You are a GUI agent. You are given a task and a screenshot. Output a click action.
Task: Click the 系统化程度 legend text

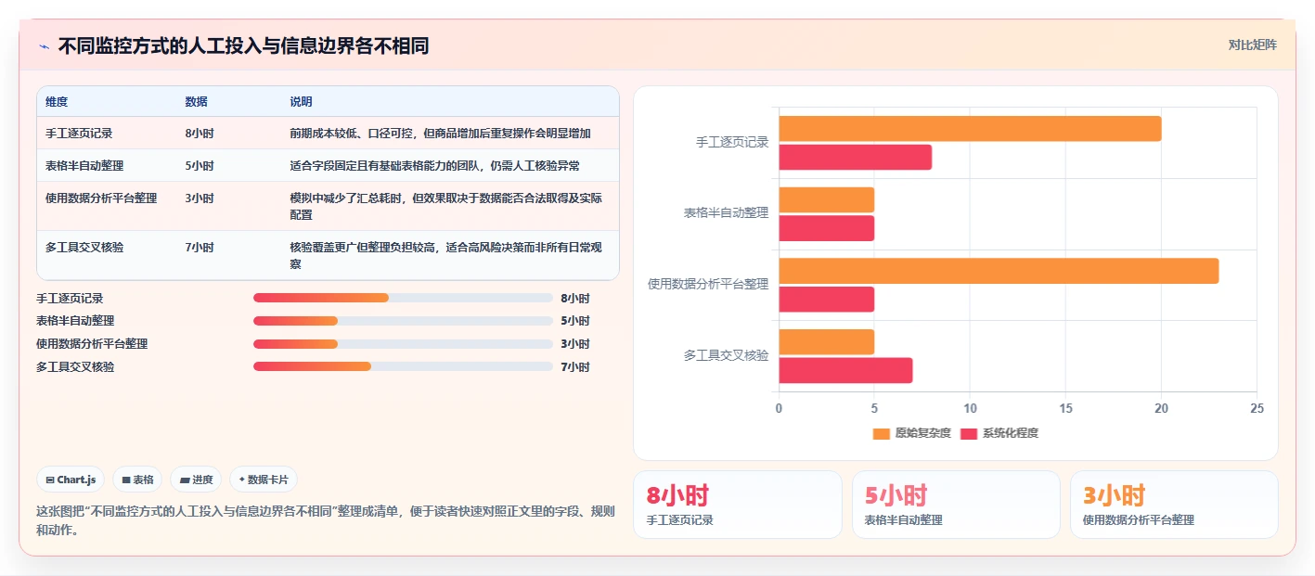coord(1010,433)
